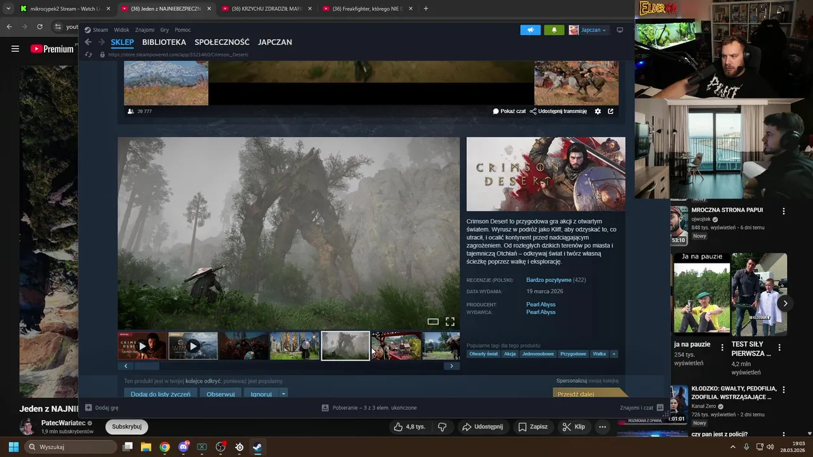This screenshot has width=813, height=457.
Task: Switch to the KRZYCHU ZDRADZIŁ browser tab
Action: click(266, 9)
